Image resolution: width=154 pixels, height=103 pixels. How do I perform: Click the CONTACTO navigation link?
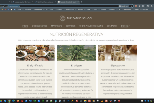[112, 26]
